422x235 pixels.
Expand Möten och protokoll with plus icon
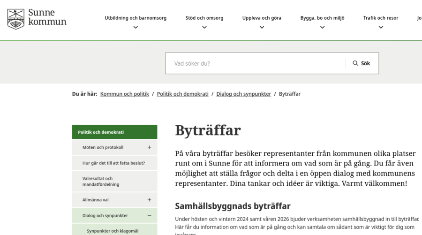click(149, 147)
